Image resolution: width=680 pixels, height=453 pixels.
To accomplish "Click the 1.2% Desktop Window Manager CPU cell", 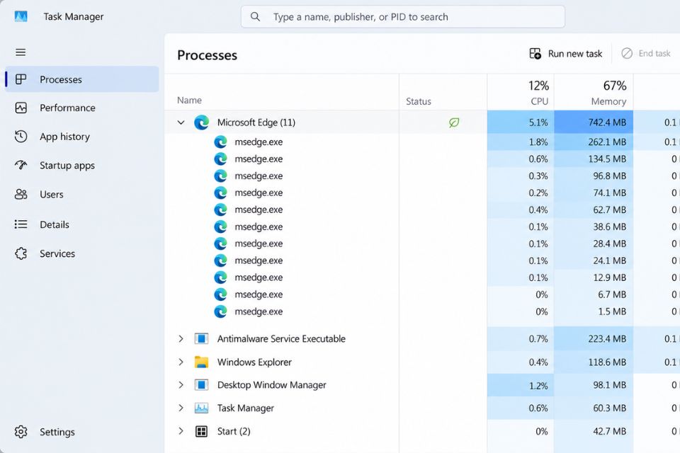I will (521, 385).
